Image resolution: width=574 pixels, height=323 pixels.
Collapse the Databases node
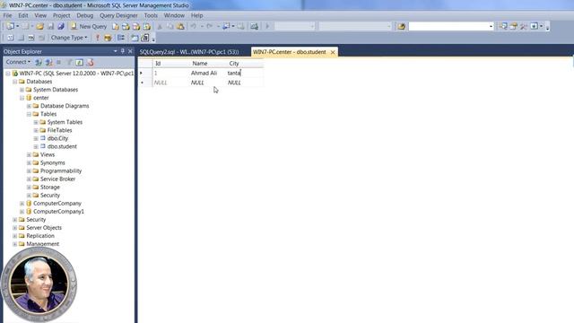(14, 82)
